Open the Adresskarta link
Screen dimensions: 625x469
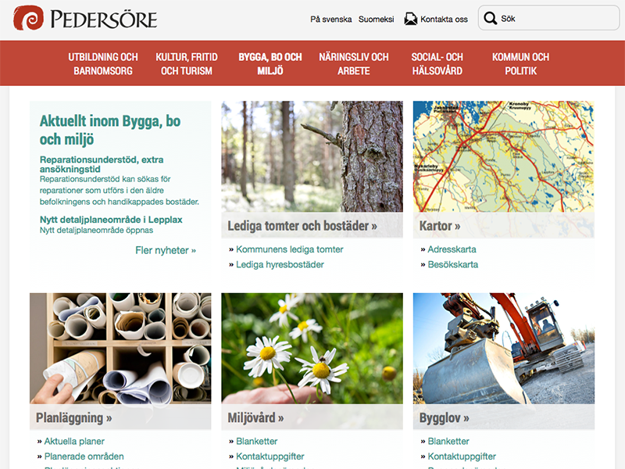[452, 249]
